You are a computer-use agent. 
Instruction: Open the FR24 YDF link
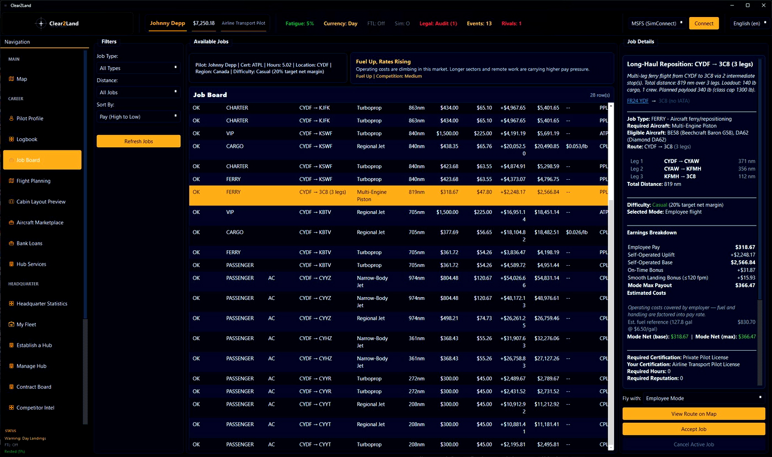(637, 101)
